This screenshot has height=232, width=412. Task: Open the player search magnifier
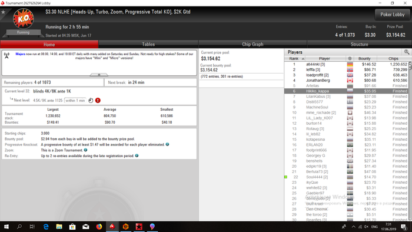pos(407,52)
